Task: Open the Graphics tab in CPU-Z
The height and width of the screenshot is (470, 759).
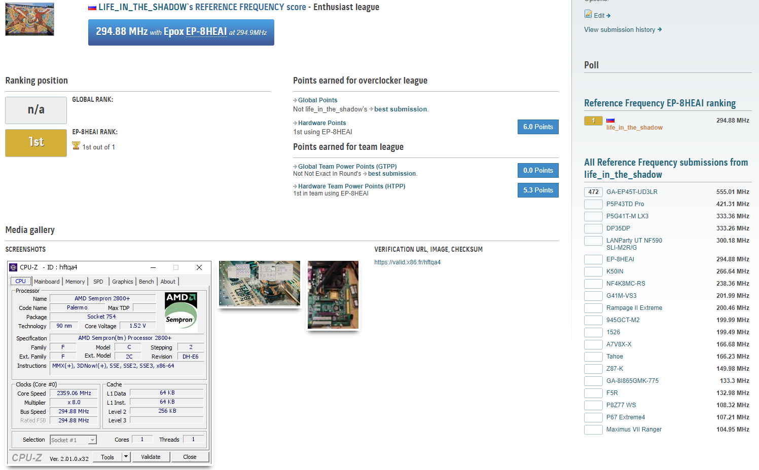Action: 123,282
